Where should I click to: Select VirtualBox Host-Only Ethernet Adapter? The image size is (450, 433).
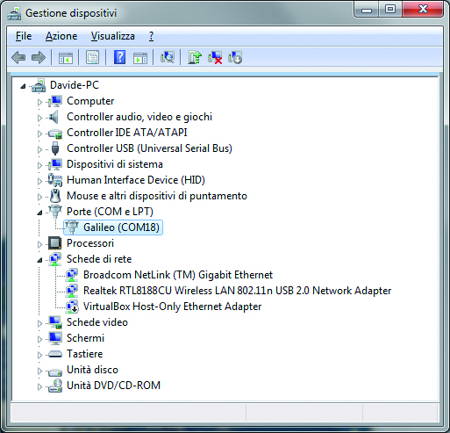(172, 307)
